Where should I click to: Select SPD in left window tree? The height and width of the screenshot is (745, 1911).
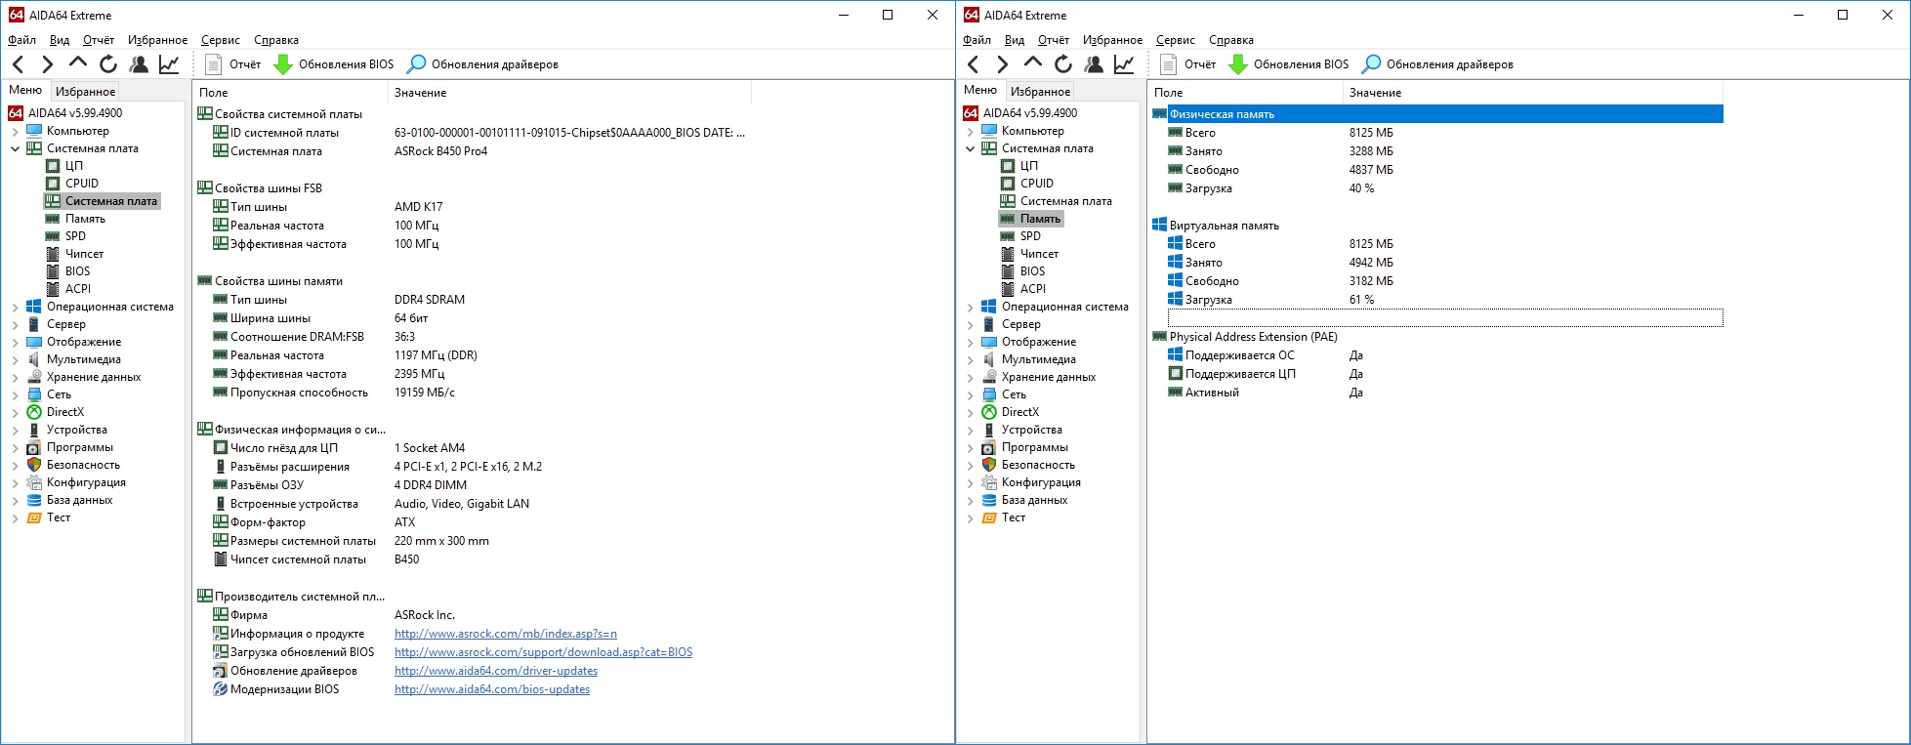(75, 236)
